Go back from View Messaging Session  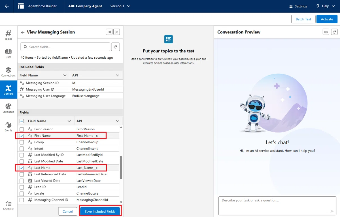pos(23,32)
